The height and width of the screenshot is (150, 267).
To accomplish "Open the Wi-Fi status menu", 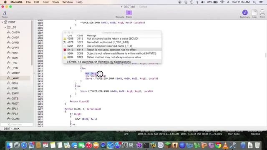I will click(x=222, y=2).
